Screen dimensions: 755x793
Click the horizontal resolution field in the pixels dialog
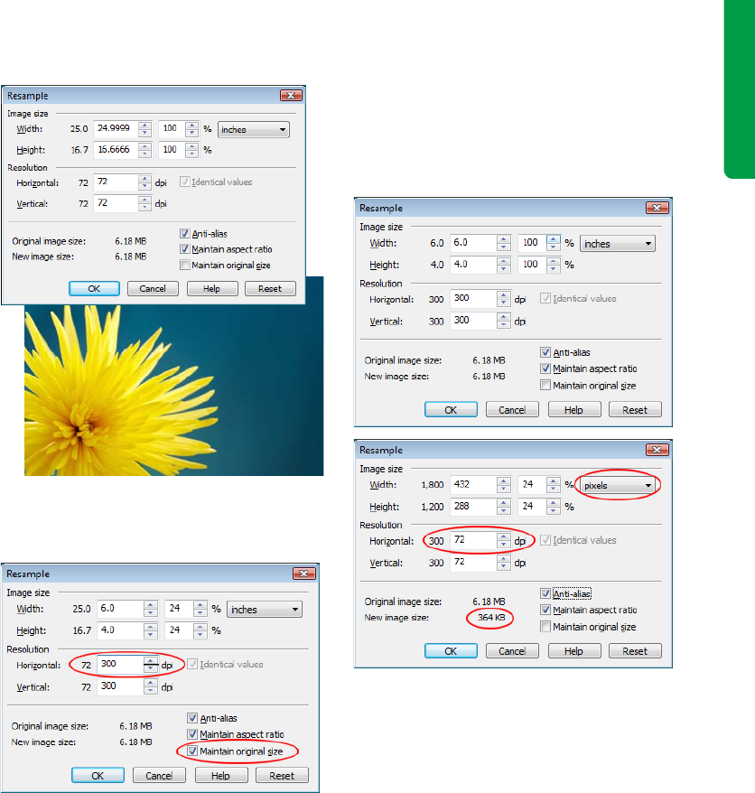[473, 540]
